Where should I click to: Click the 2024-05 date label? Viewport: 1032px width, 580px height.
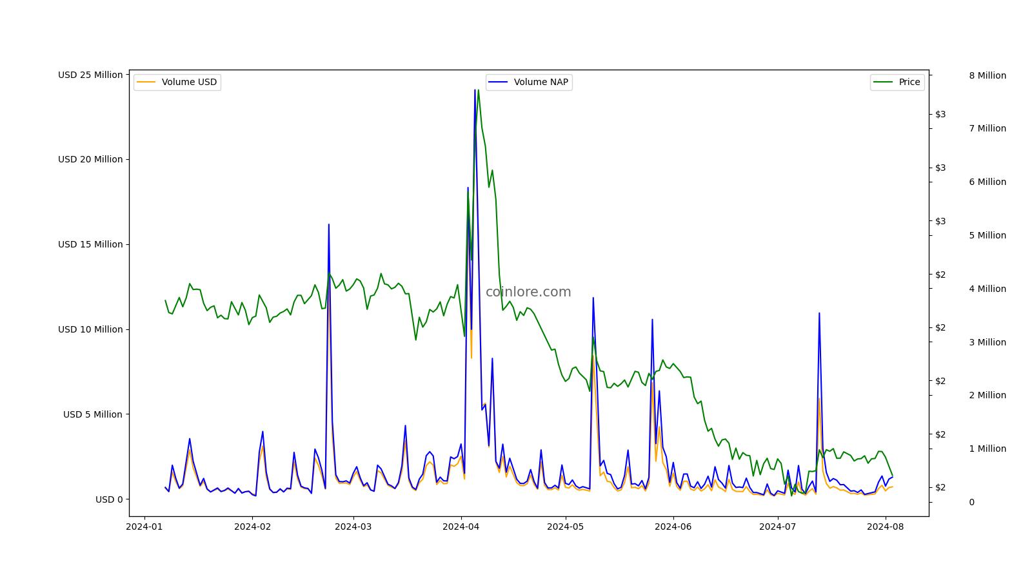566,527
